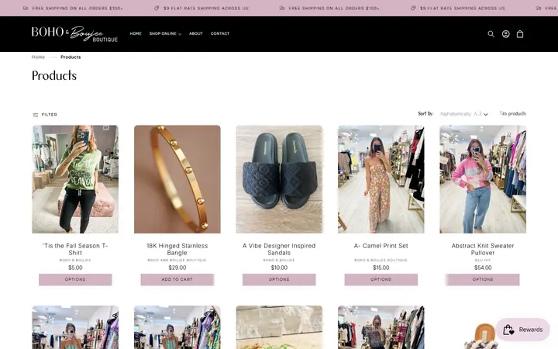Open 'Tis the Fall Season T-Shirt title
The height and width of the screenshot is (349, 558).
75,249
